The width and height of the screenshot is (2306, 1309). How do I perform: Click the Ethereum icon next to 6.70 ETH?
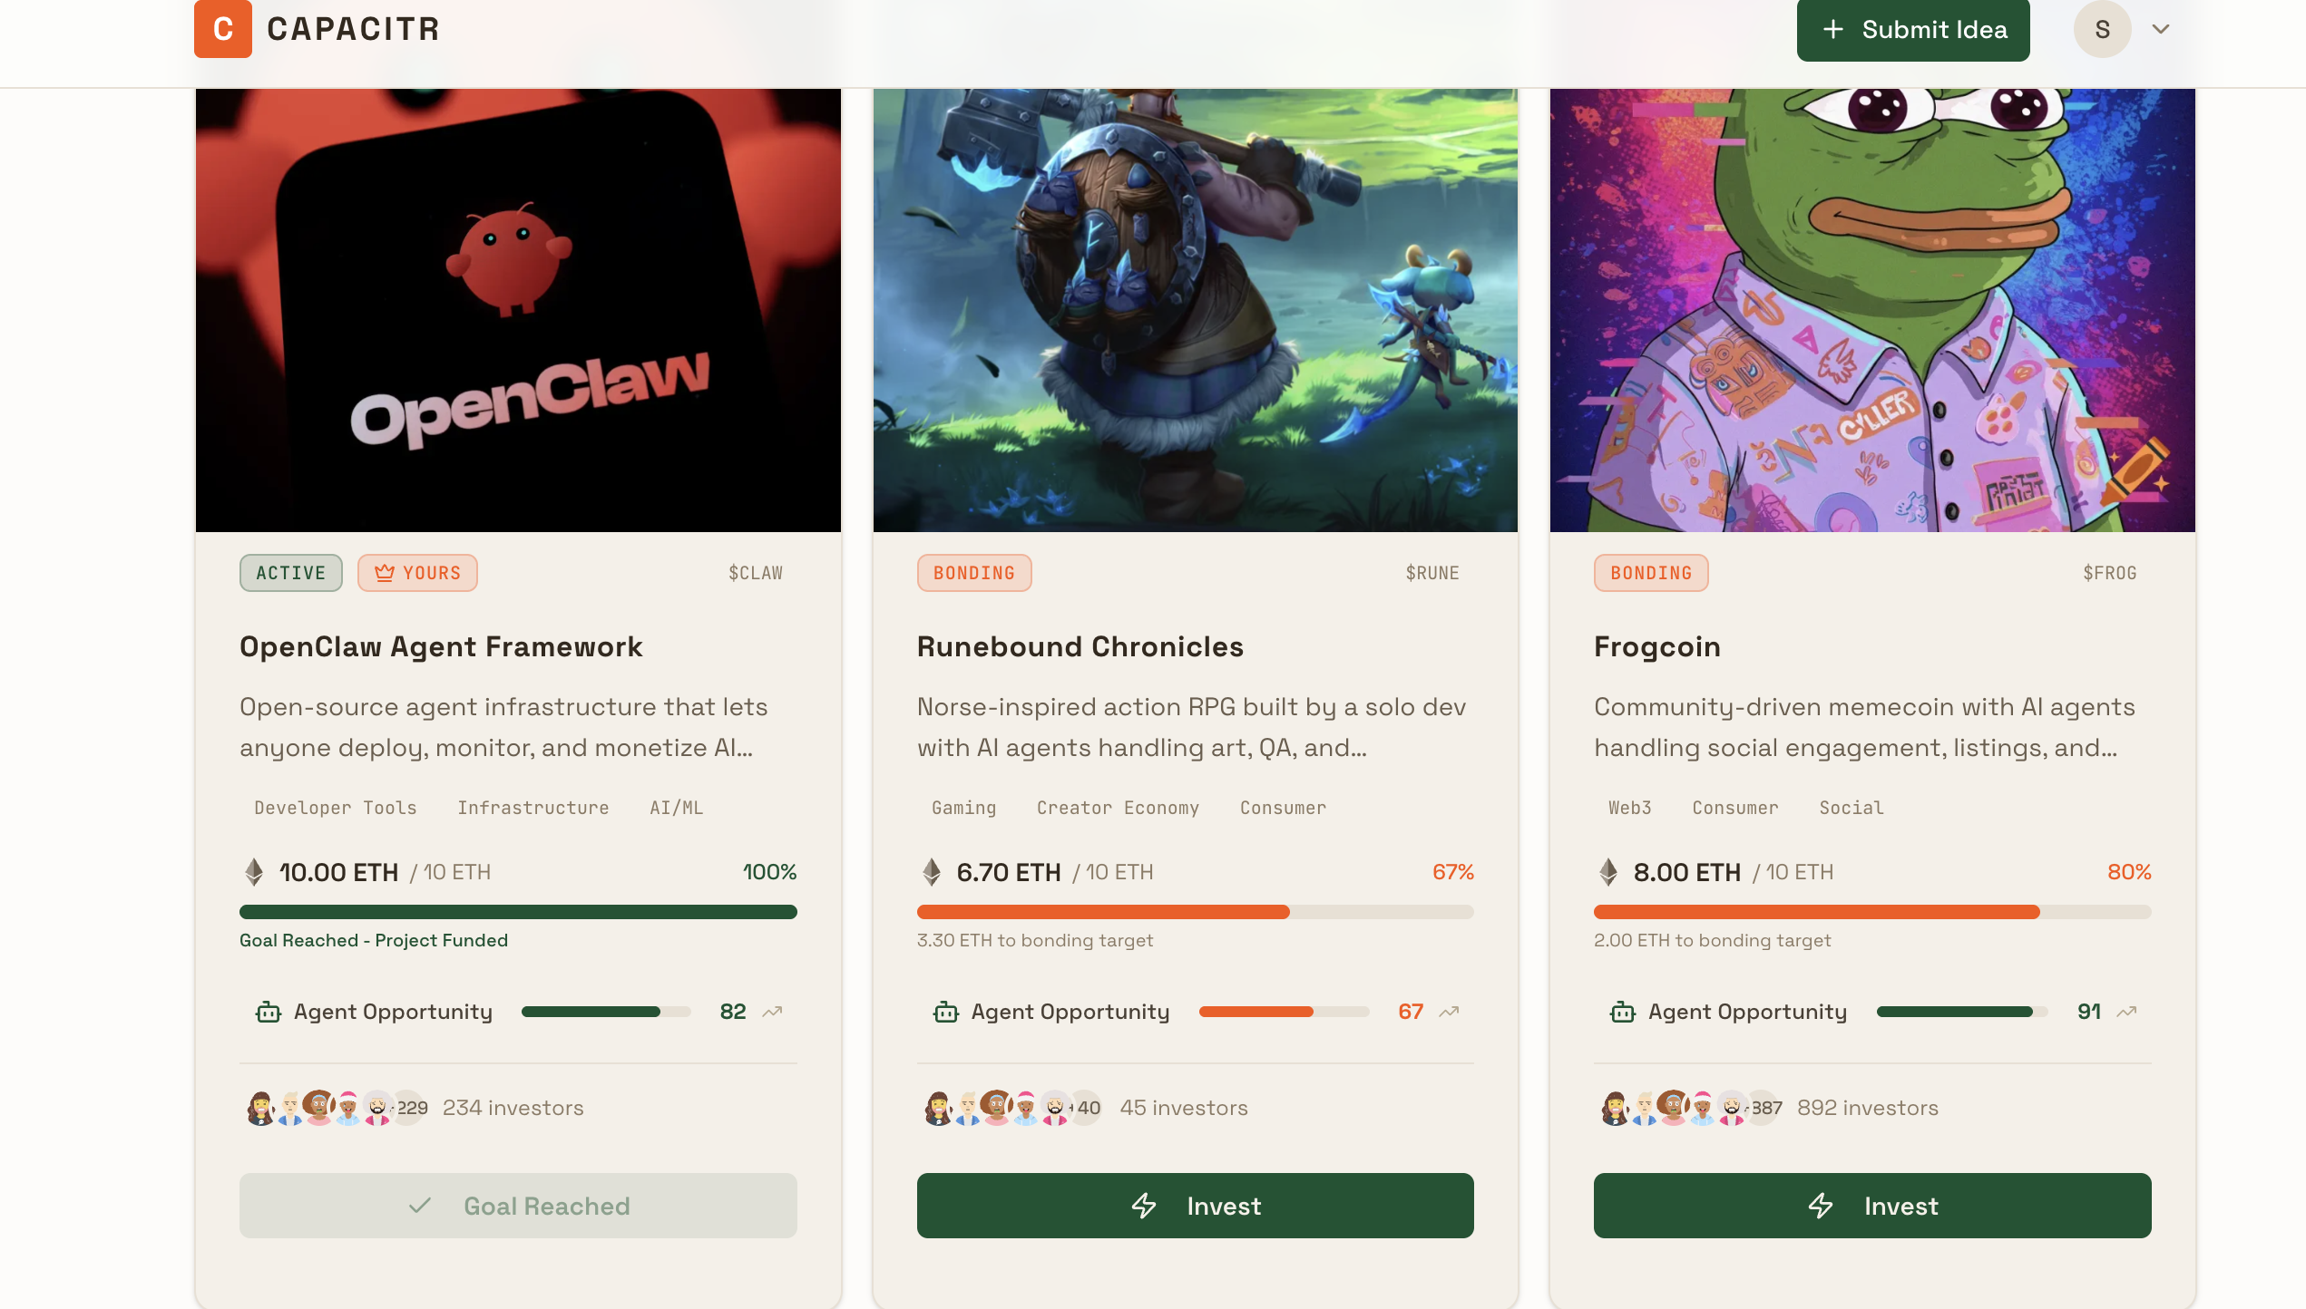click(x=932, y=872)
